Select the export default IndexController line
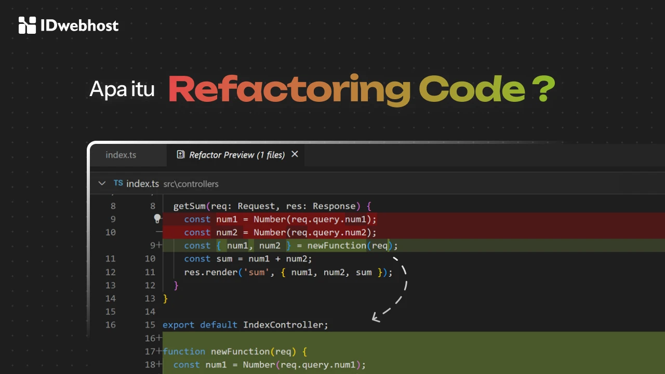This screenshot has height=374, width=665. click(x=244, y=325)
